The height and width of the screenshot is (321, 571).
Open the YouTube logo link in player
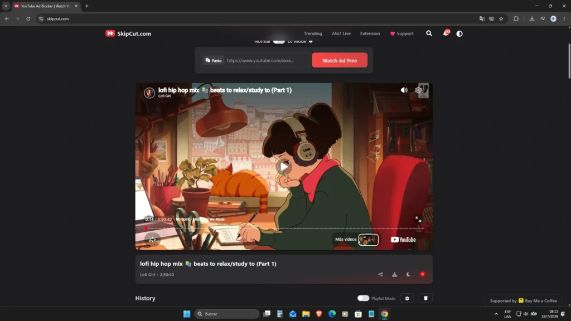403,240
